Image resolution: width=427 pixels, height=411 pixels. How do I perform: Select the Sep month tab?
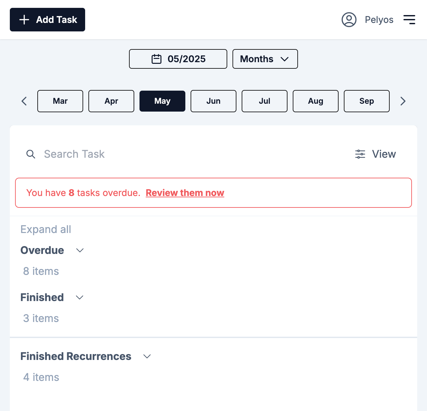pos(367,101)
